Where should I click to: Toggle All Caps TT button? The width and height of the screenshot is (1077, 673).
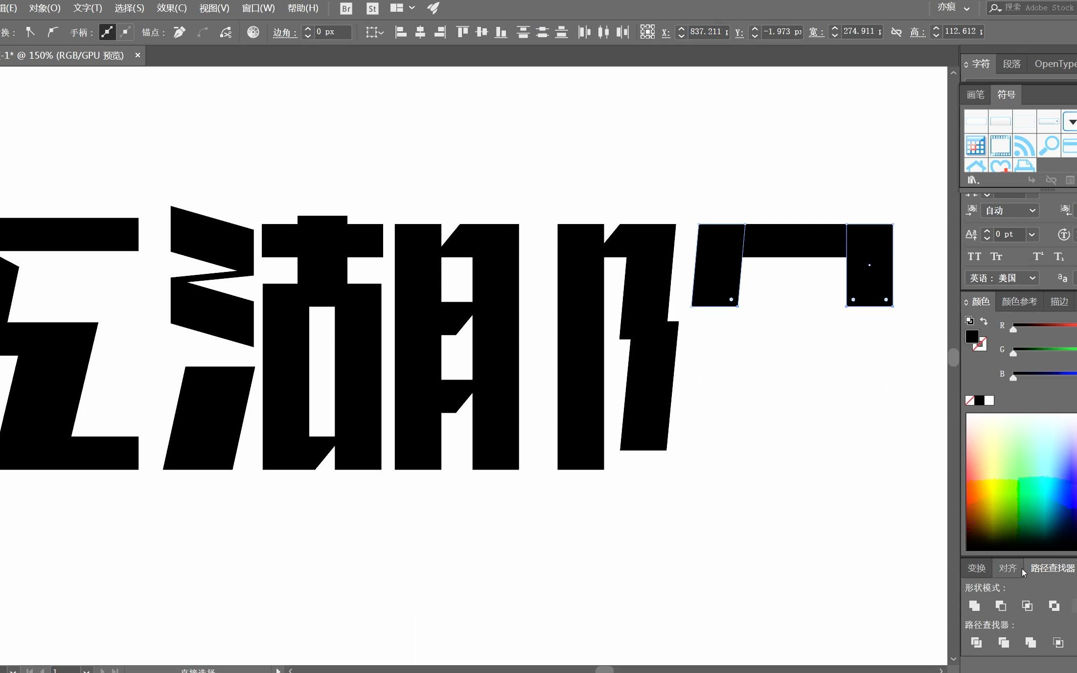974,256
